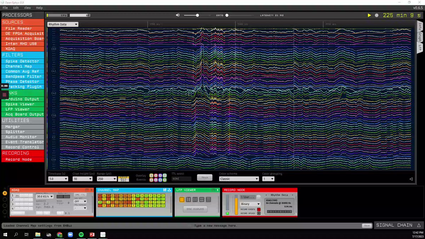The height and width of the screenshot is (239, 425).
Task: Click the record circle button
Action: click(x=377, y=15)
